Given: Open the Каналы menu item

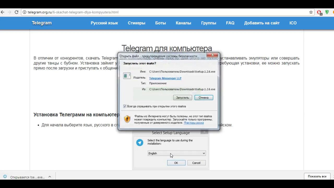Looking at the screenshot, I should [x=183, y=23].
